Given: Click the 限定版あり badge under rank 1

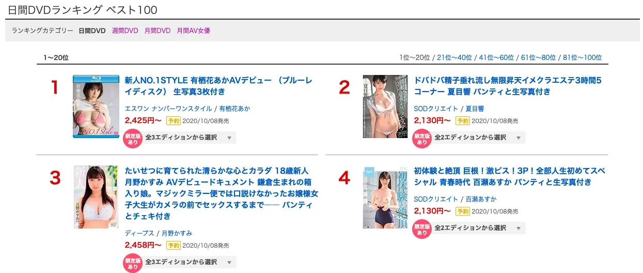Looking at the screenshot, I should [x=133, y=139].
